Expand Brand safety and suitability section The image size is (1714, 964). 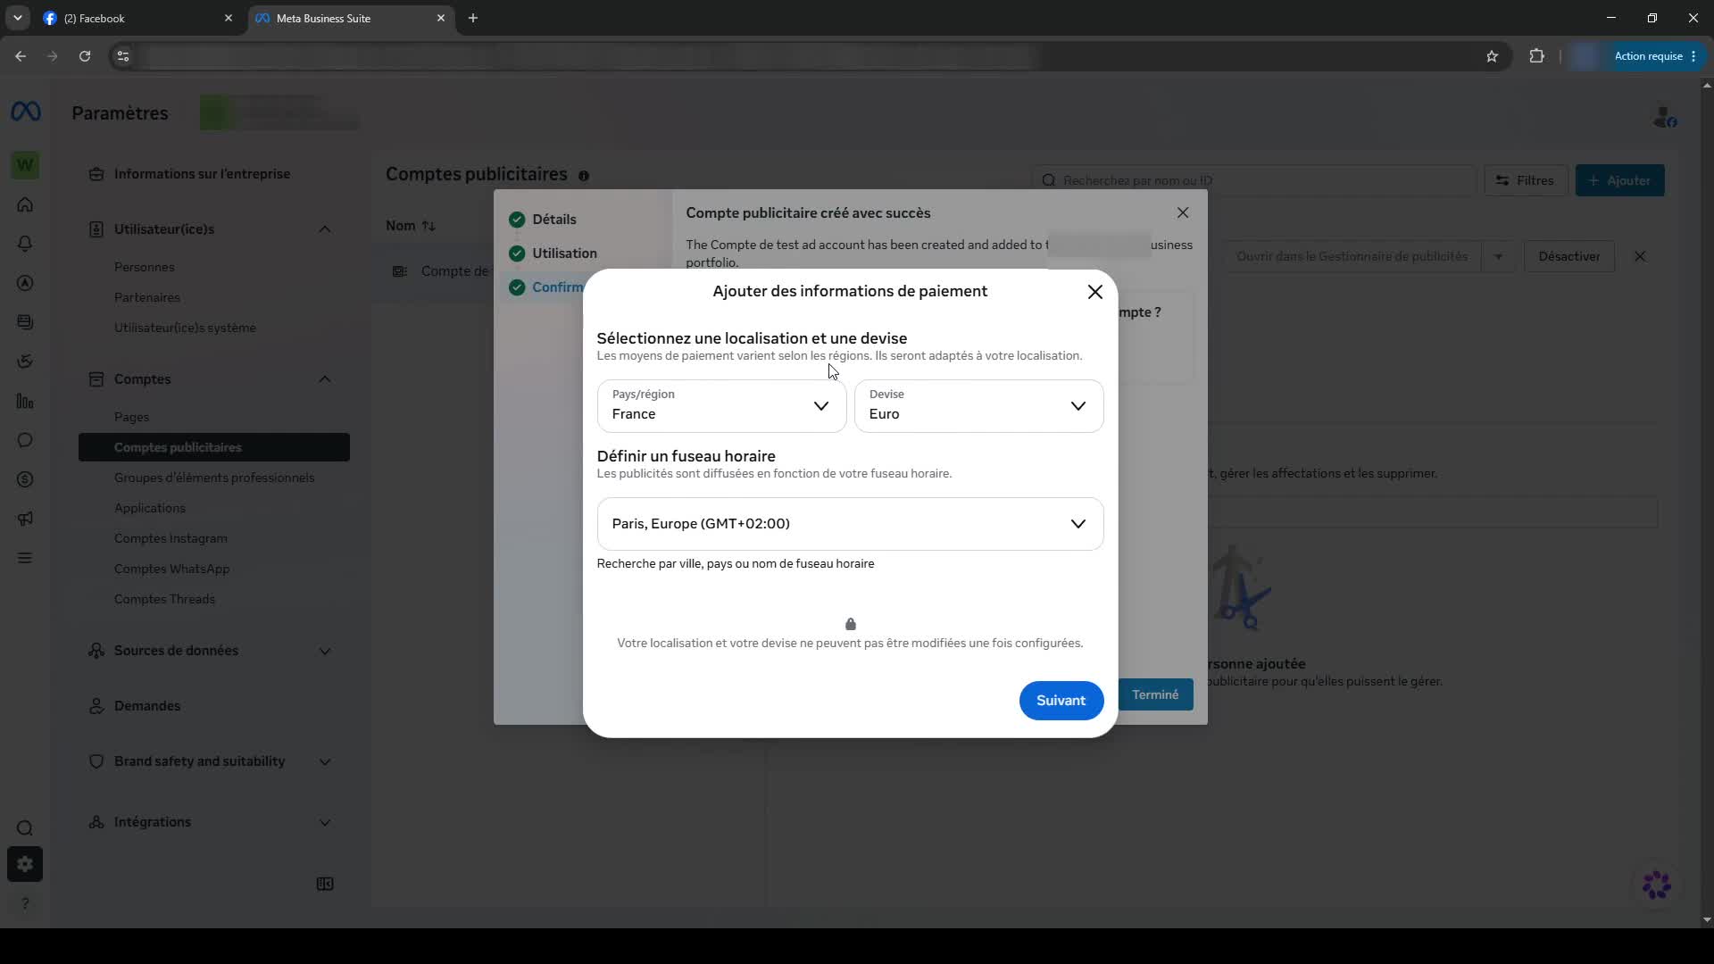click(325, 761)
